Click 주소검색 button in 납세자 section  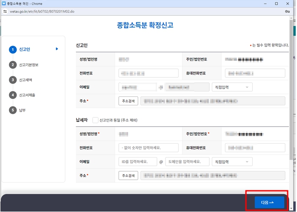click(128, 175)
